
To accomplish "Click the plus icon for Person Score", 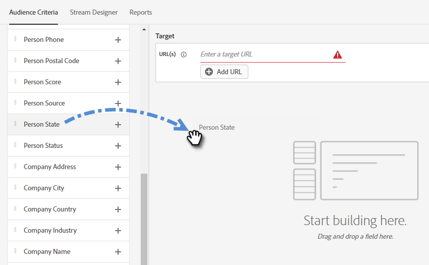I will pyautogui.click(x=118, y=82).
